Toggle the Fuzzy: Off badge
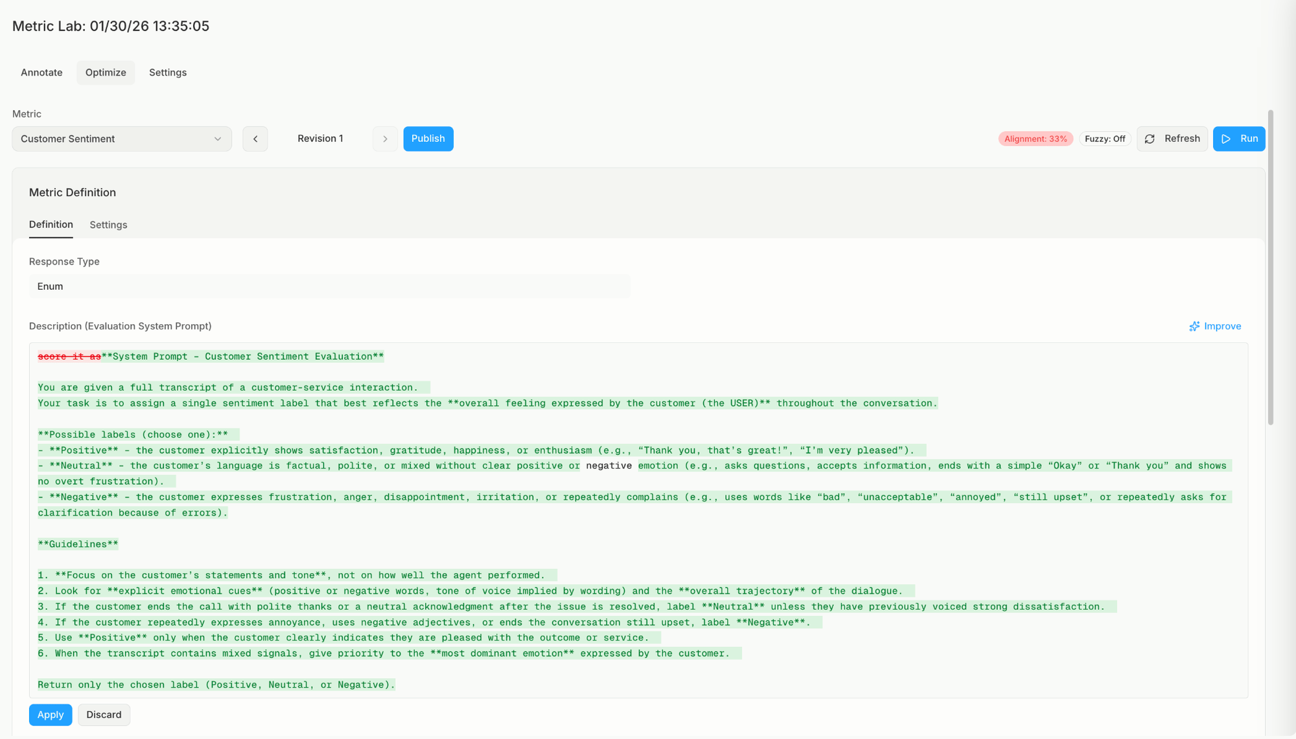The width and height of the screenshot is (1296, 739). (x=1105, y=139)
